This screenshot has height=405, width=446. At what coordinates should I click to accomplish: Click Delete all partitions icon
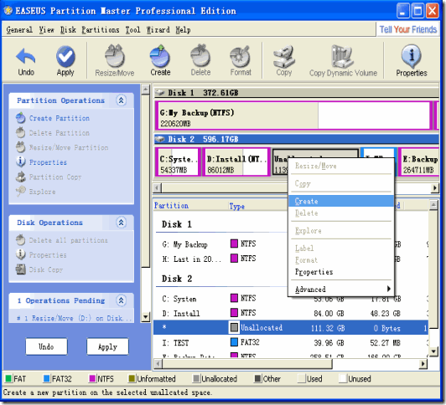tap(20, 240)
